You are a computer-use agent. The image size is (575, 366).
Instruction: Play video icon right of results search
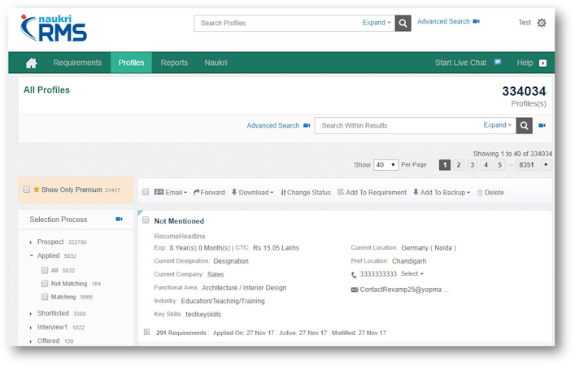coord(542,126)
